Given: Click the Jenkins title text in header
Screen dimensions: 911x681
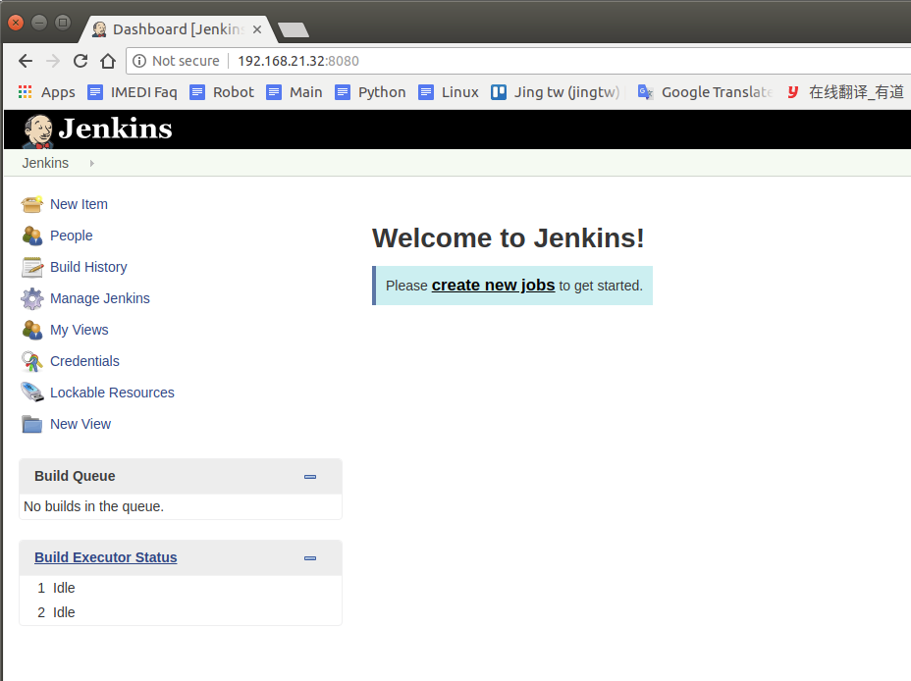Looking at the screenshot, I should (x=116, y=129).
